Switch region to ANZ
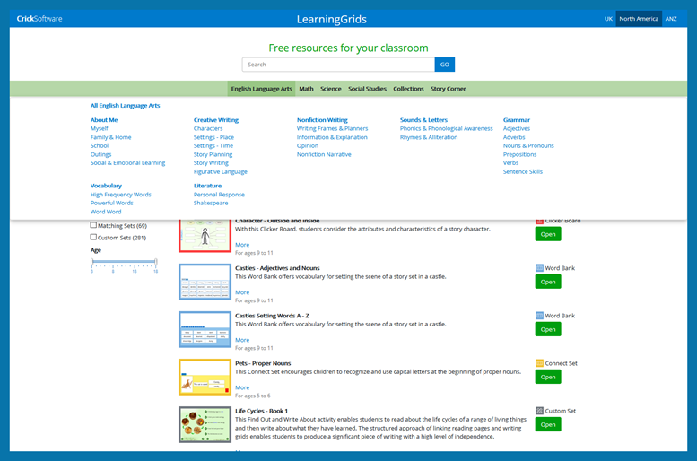 (670, 19)
